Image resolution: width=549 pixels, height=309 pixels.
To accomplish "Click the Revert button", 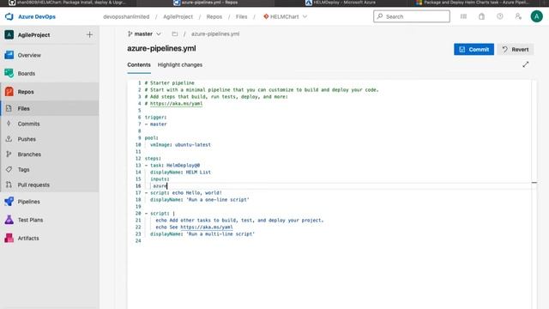I will click(516, 50).
